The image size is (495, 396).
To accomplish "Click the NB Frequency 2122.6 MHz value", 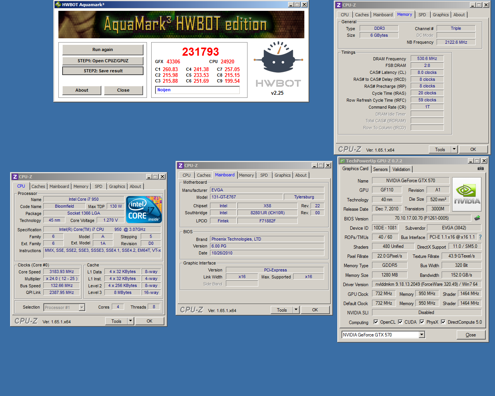I will [456, 42].
